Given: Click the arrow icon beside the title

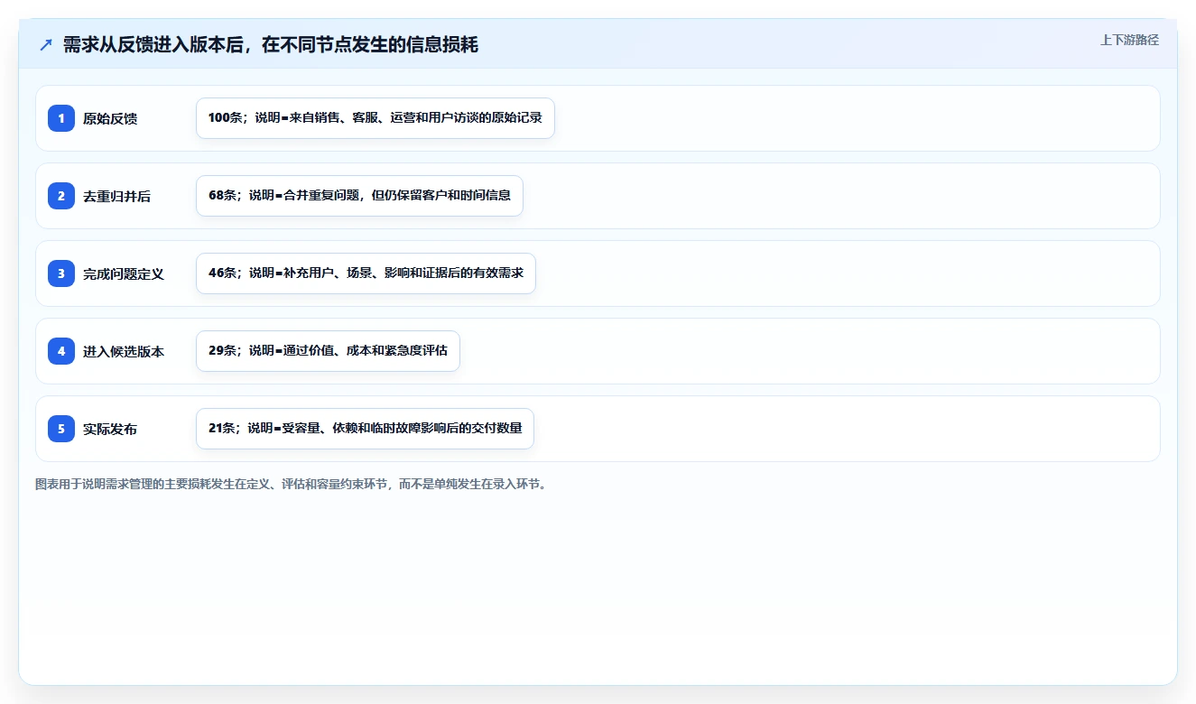Looking at the screenshot, I should click(46, 45).
